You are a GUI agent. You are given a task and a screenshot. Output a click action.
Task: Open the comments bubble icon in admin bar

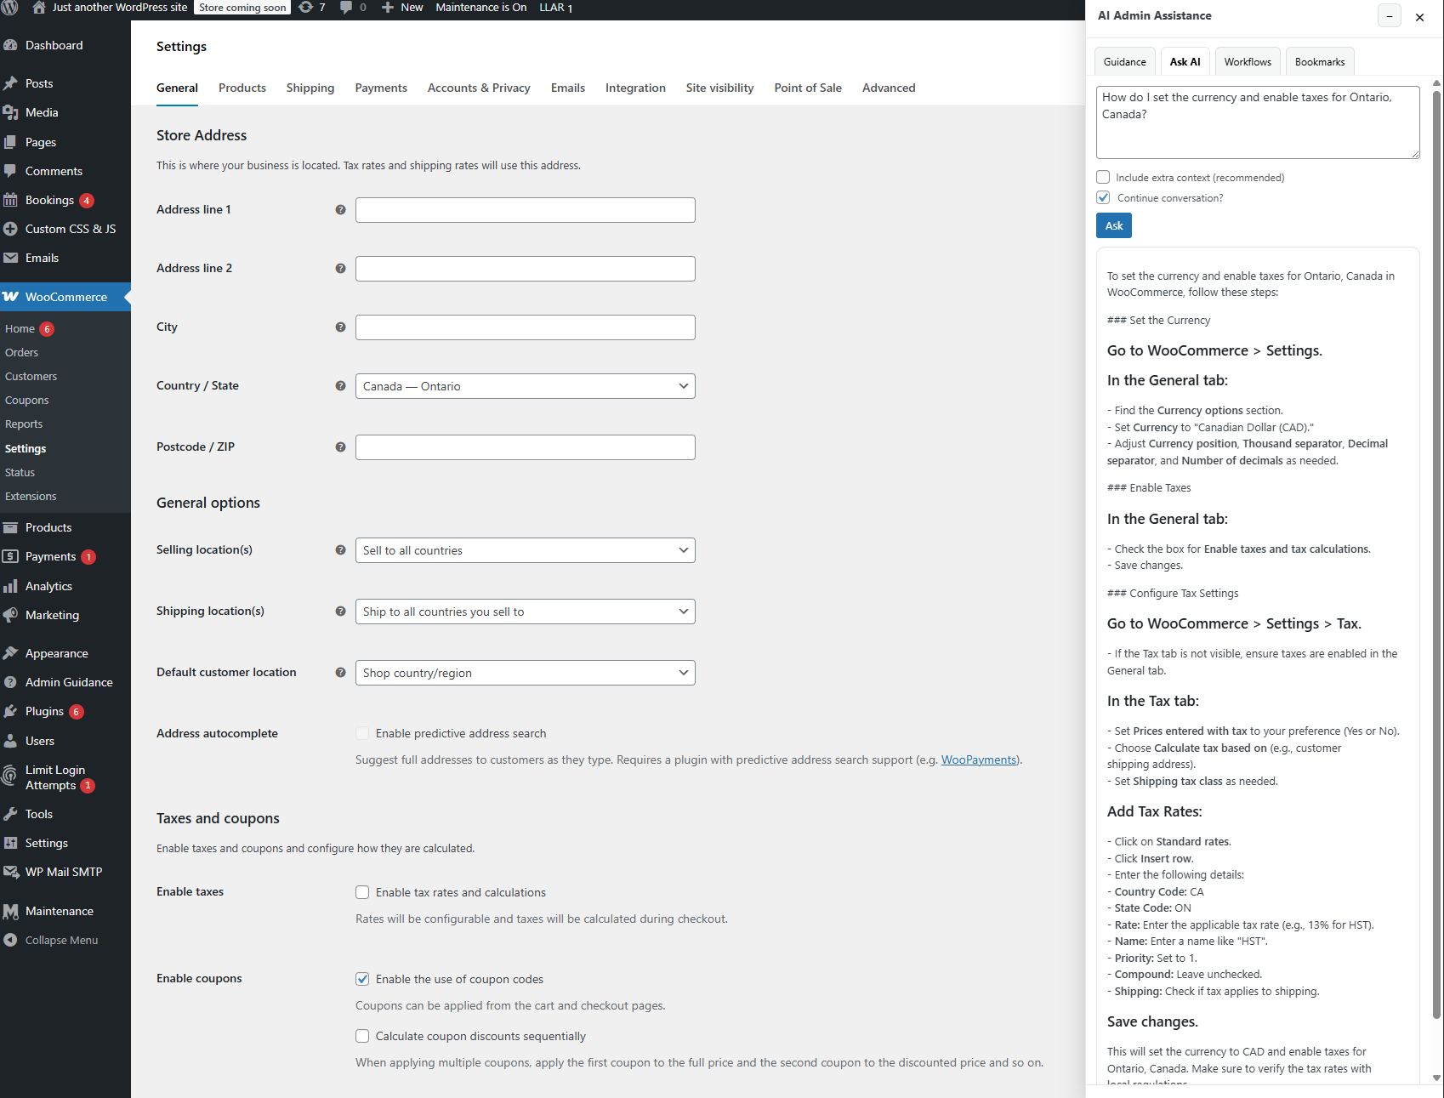pos(346,7)
